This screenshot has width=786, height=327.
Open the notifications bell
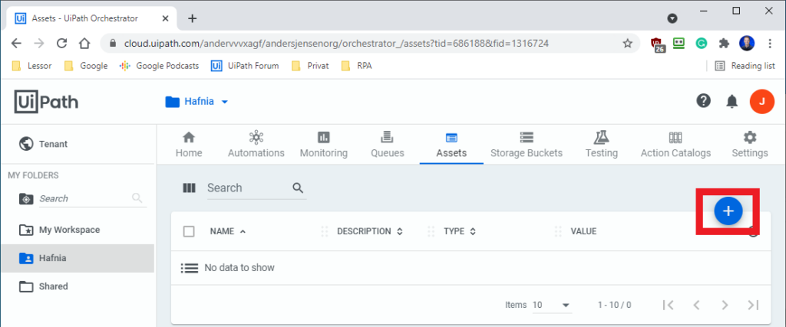732,102
